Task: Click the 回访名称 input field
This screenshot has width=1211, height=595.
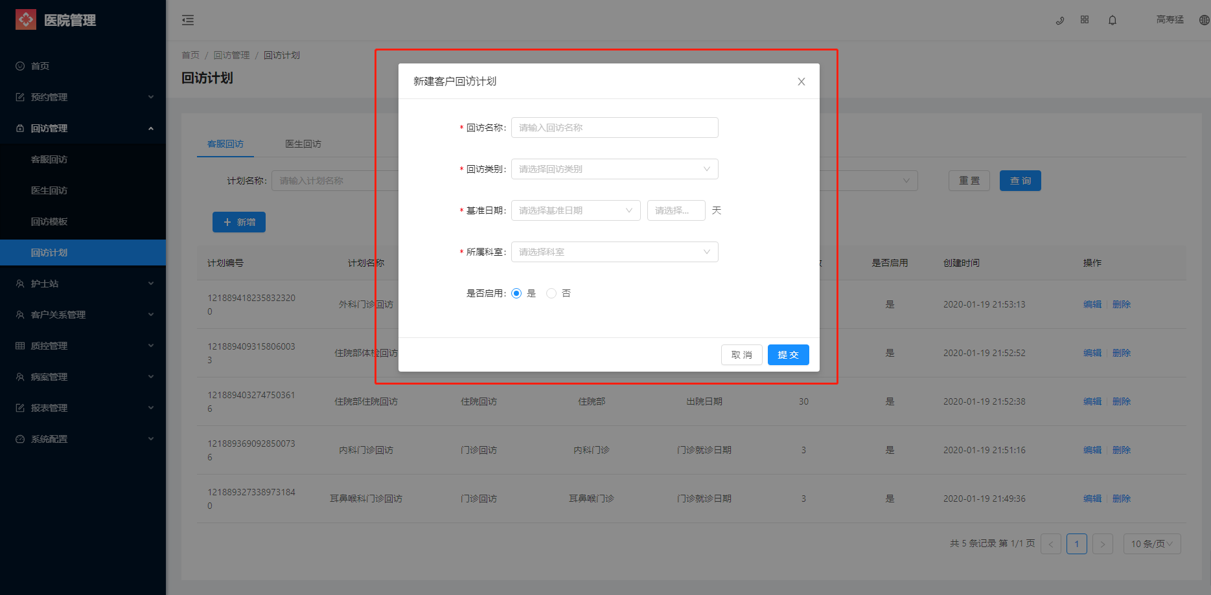Action: pyautogui.click(x=614, y=128)
